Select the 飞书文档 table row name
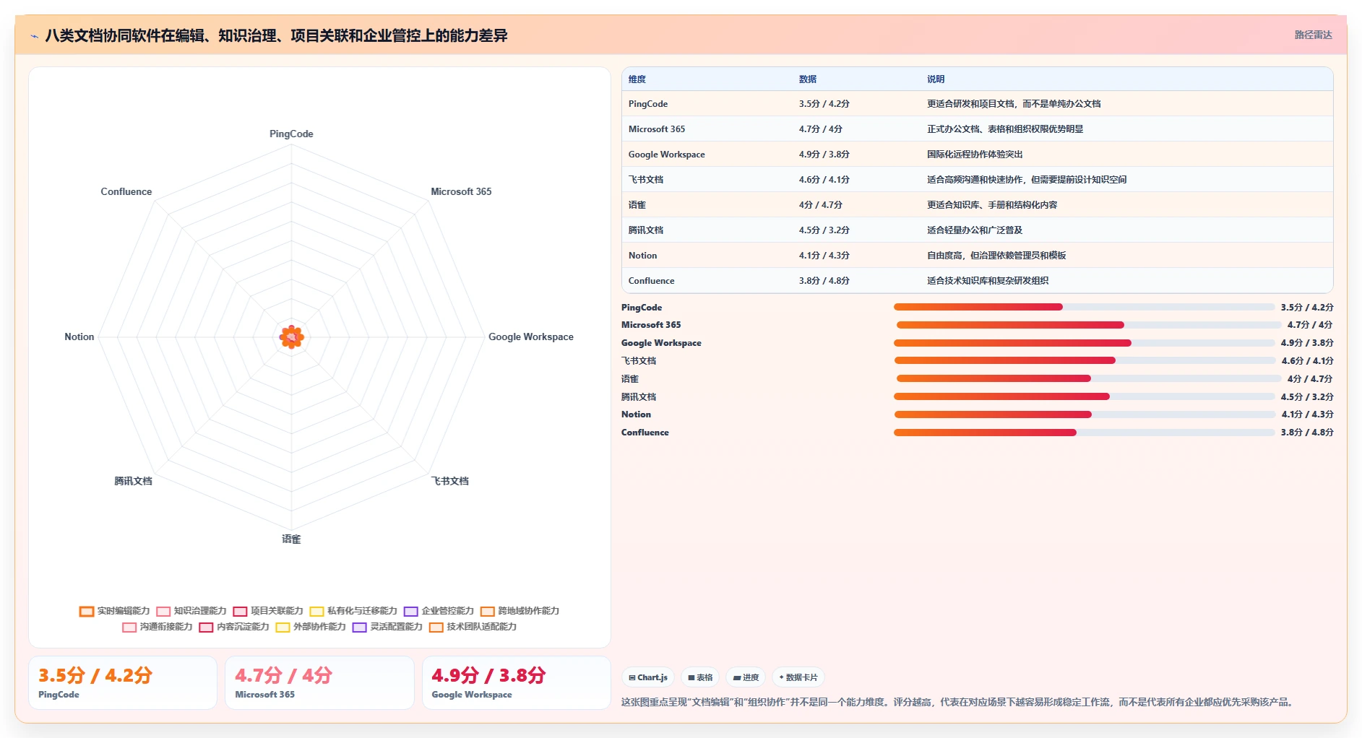1362x738 pixels. 646,180
